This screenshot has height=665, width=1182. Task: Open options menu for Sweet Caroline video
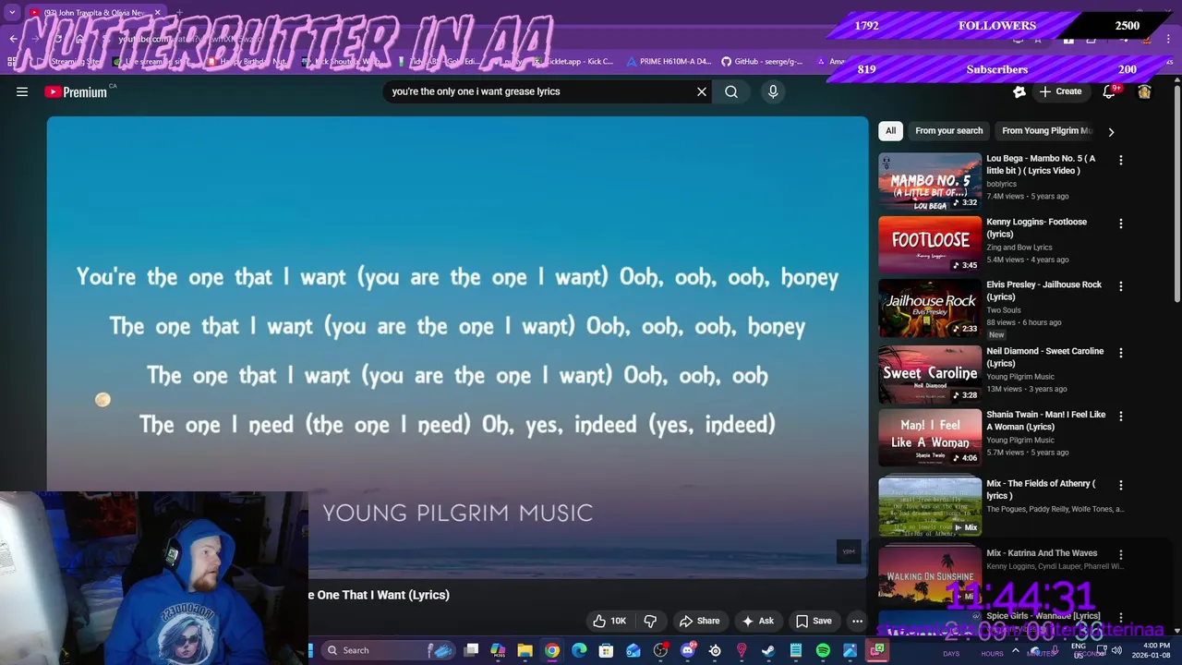click(1121, 353)
